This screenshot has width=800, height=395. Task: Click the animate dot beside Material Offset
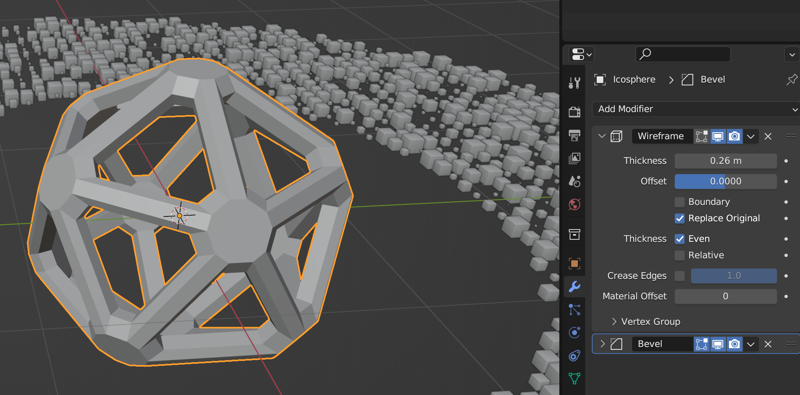coord(786,296)
